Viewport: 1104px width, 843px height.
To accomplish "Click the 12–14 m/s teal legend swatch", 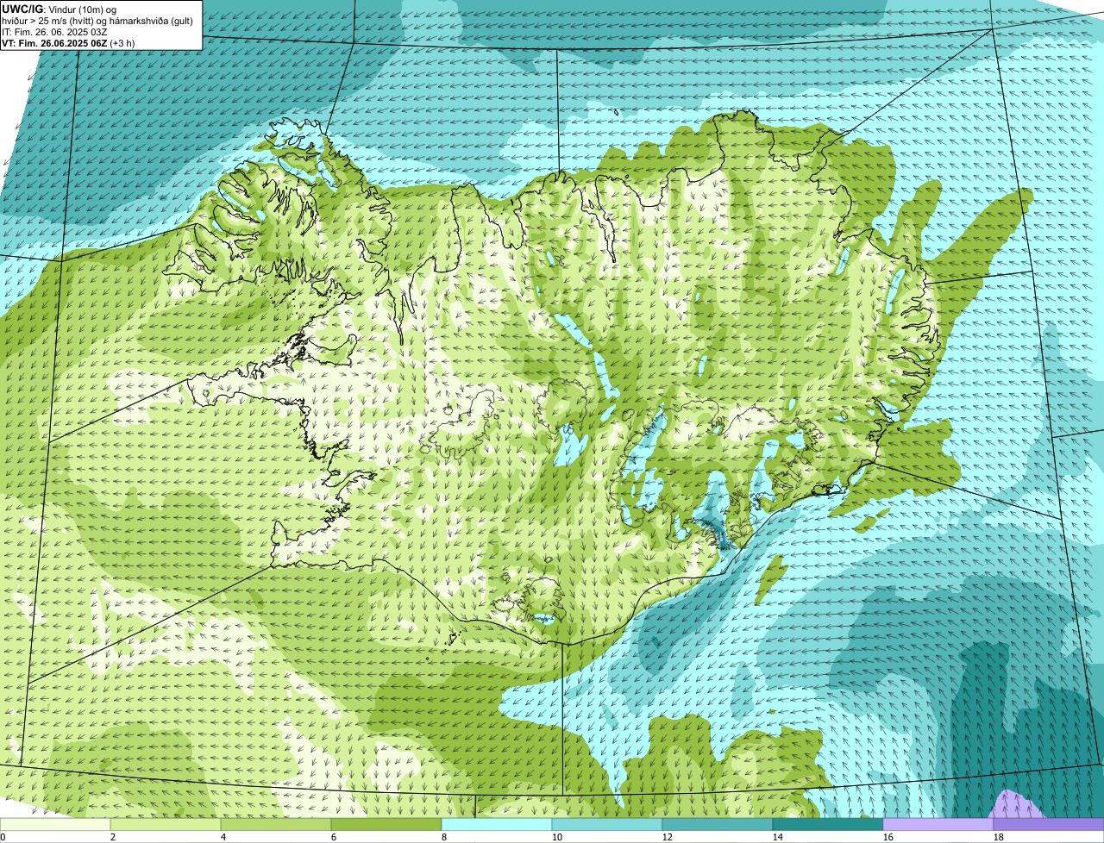I will (718, 824).
